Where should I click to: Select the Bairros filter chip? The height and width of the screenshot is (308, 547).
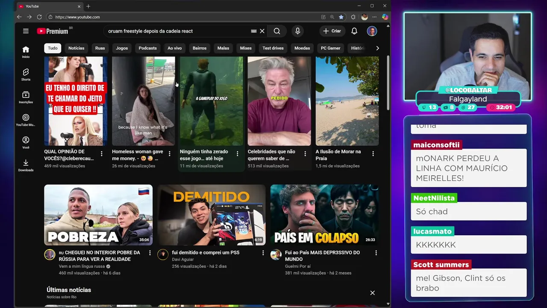200,48
